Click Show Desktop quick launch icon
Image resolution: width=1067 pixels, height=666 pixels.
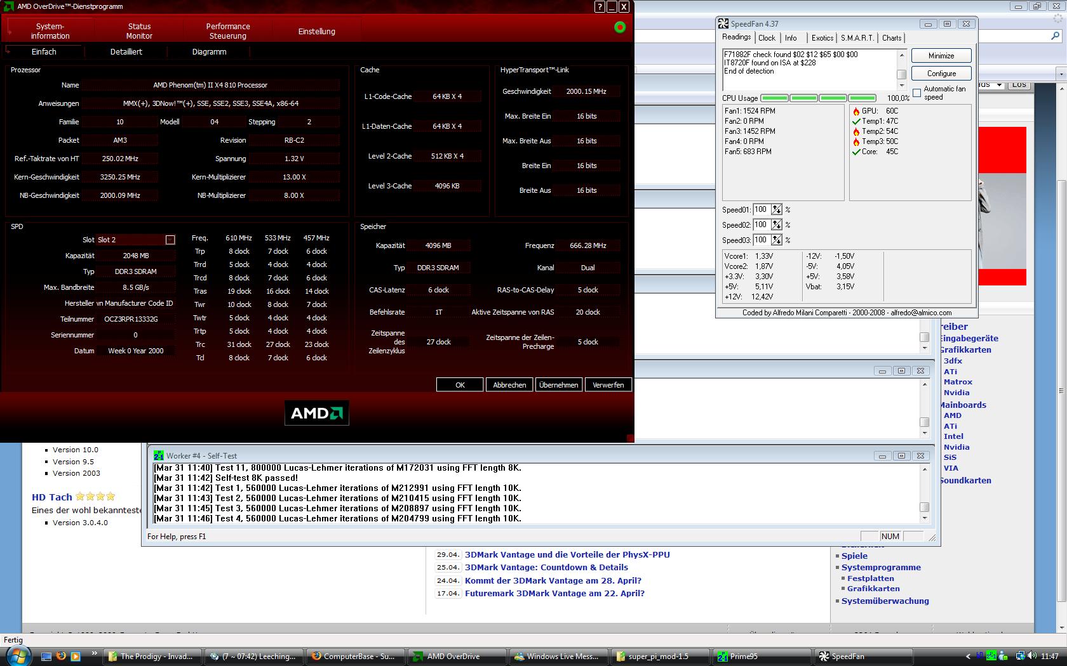coord(46,656)
